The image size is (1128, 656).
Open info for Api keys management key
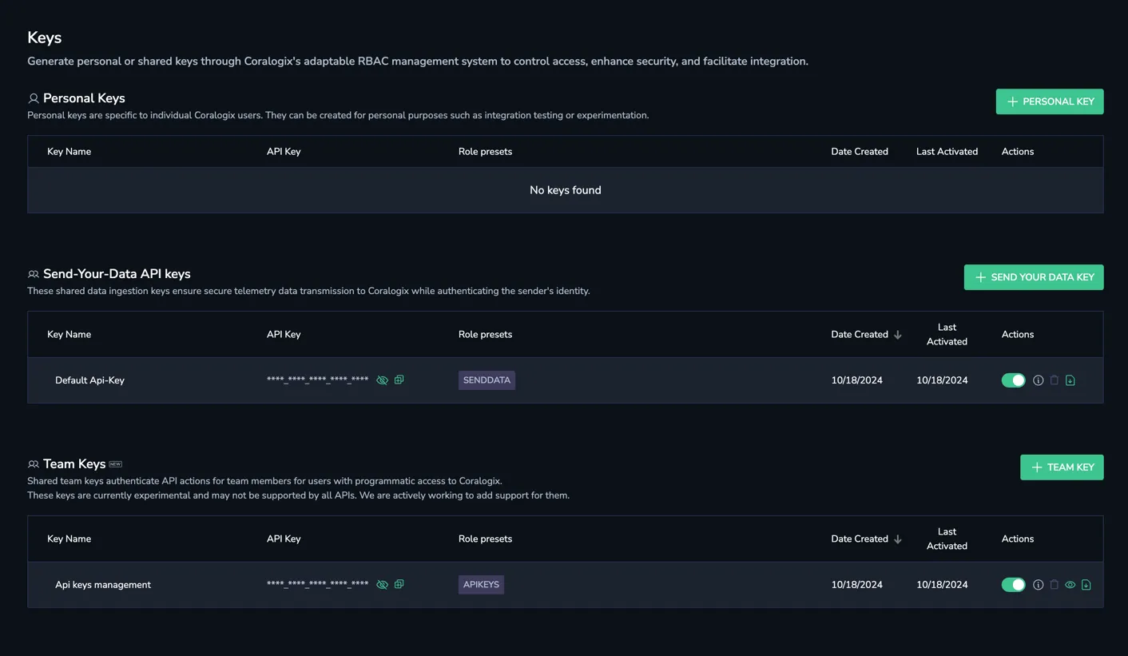1038,585
